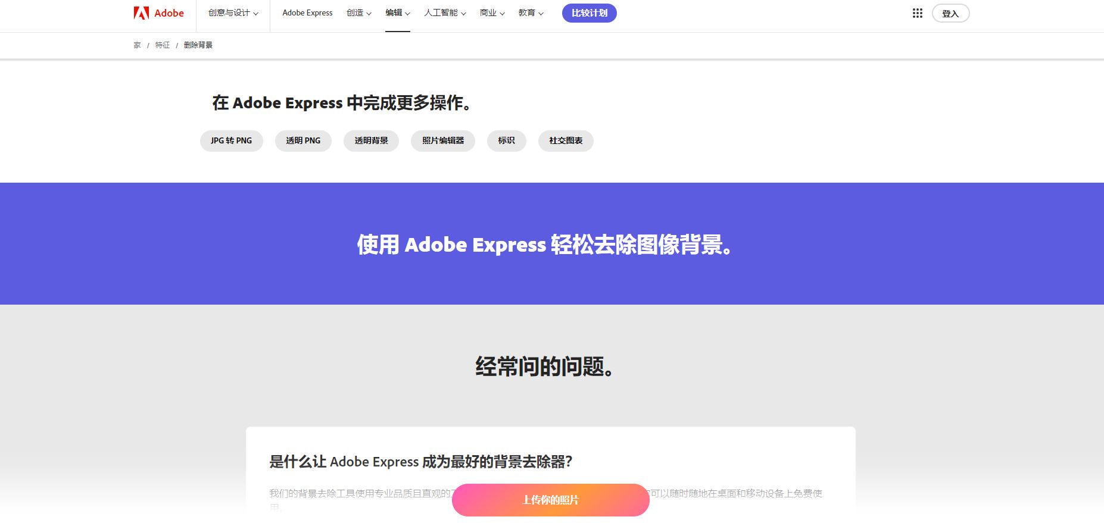1104x523 pixels.
Task: Open the apps grid icon
Action: [917, 13]
